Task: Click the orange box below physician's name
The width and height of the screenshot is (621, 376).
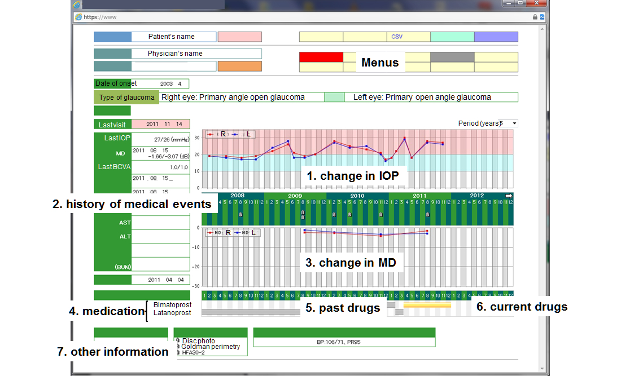Action: [x=239, y=66]
